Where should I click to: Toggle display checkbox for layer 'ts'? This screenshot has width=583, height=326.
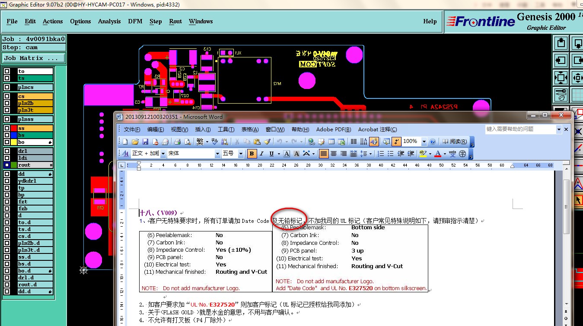coord(7,78)
